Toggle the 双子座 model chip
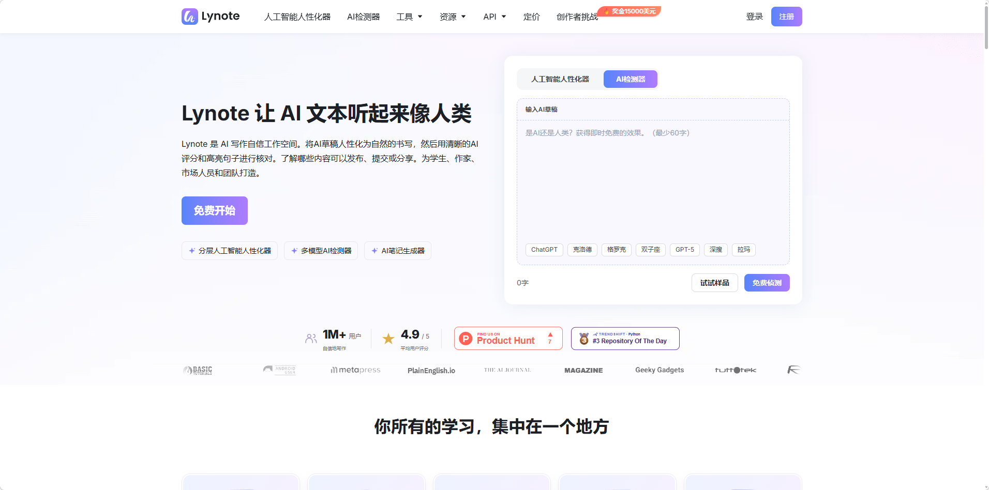 pyautogui.click(x=651, y=250)
